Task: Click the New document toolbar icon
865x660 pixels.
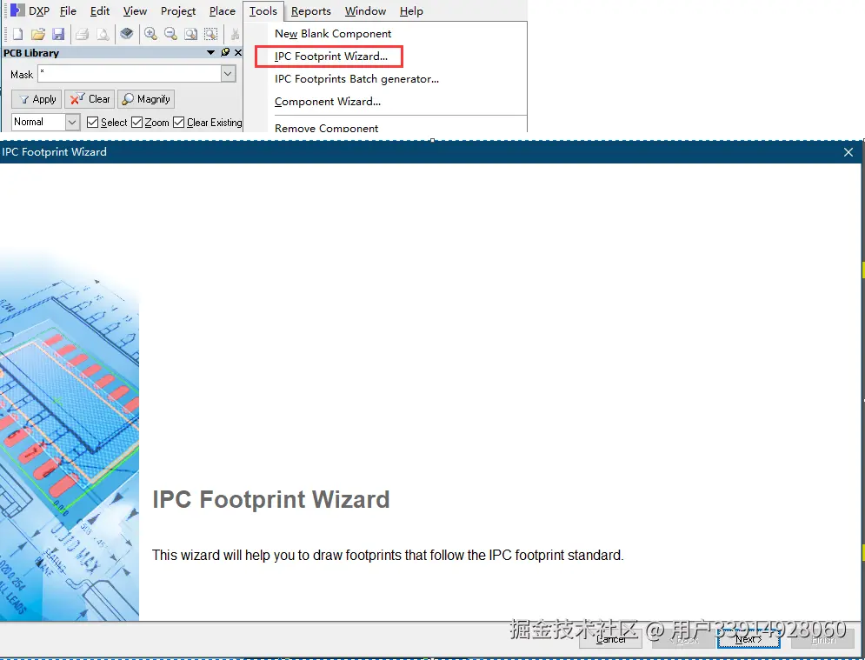Action: click(x=17, y=34)
